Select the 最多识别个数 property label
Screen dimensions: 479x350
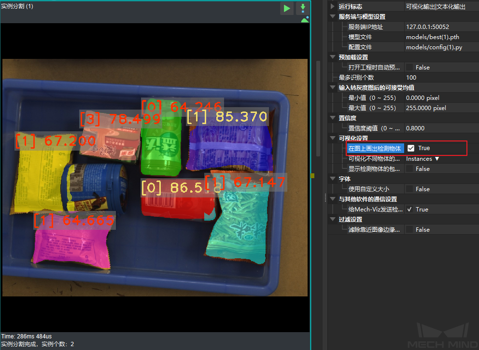click(356, 78)
